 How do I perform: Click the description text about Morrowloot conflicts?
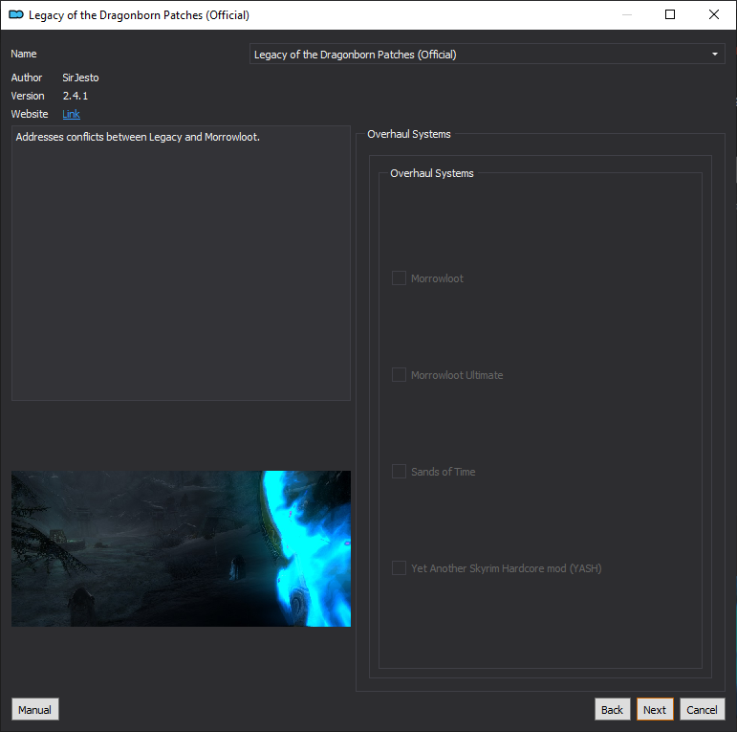pos(138,137)
